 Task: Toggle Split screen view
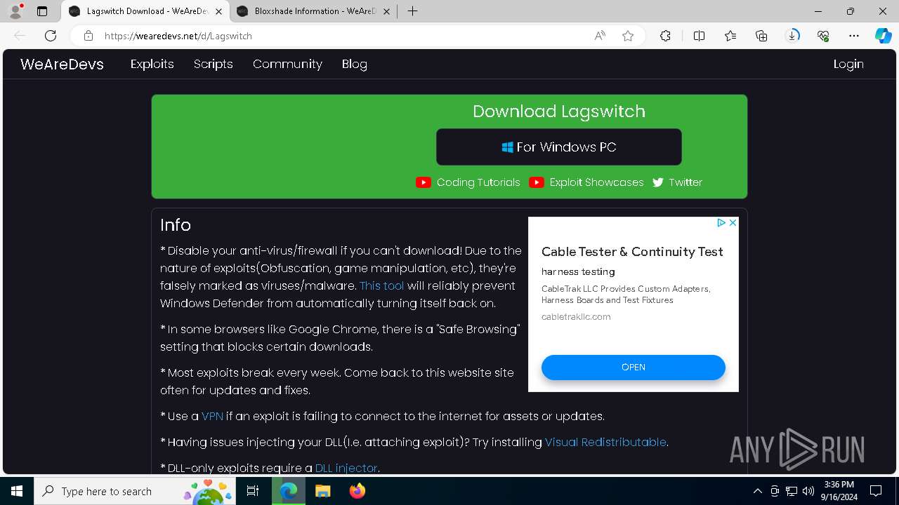[699, 36]
